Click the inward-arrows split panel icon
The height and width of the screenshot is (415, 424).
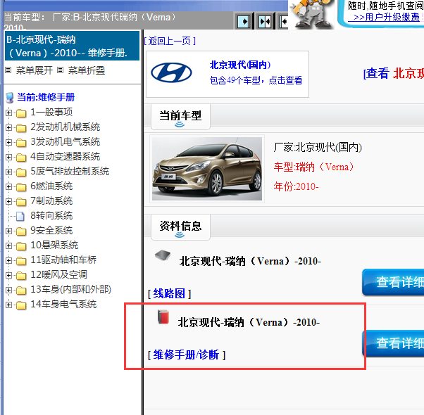[x=264, y=21]
